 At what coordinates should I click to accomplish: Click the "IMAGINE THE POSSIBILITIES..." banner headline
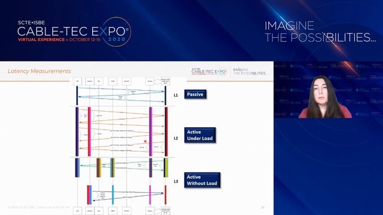pos(320,32)
